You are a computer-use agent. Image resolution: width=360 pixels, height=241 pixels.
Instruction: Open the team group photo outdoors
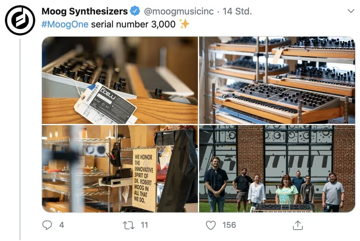pos(277,169)
